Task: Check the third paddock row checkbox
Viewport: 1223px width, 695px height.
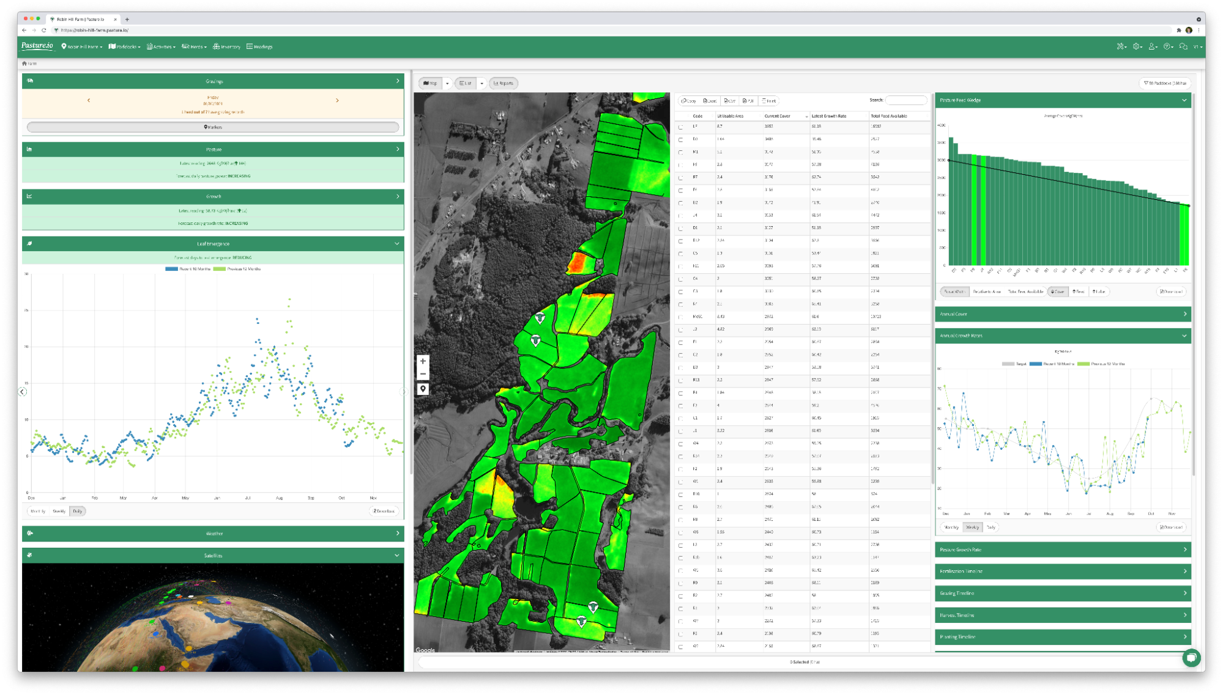Action: [680, 152]
